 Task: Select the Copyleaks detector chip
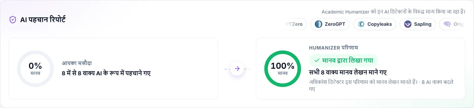375,24
